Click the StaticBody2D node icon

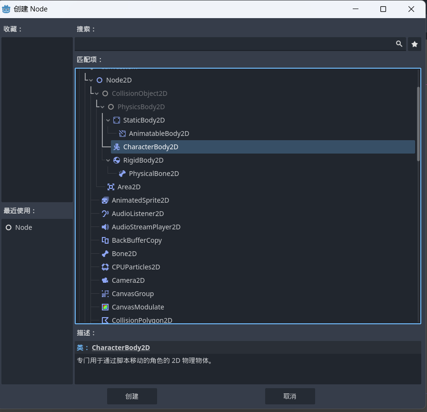117,120
